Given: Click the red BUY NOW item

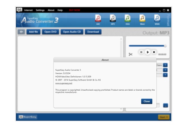Looking at the screenshot, I should point(74,10).
